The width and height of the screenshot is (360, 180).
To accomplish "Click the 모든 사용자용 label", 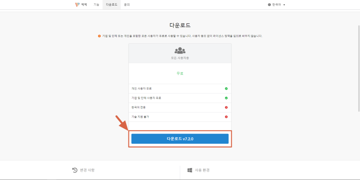I will (180, 58).
